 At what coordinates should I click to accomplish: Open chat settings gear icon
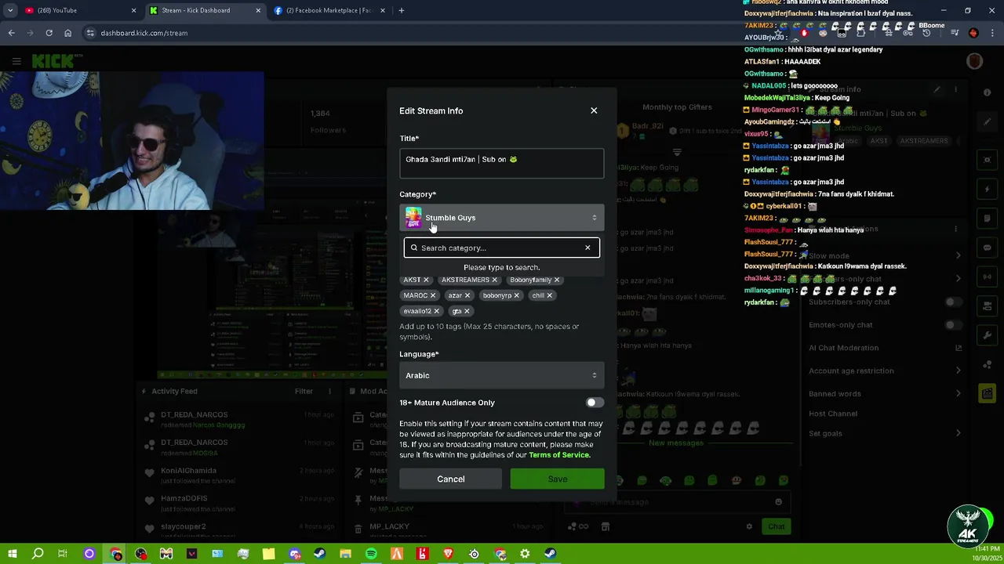click(x=749, y=526)
